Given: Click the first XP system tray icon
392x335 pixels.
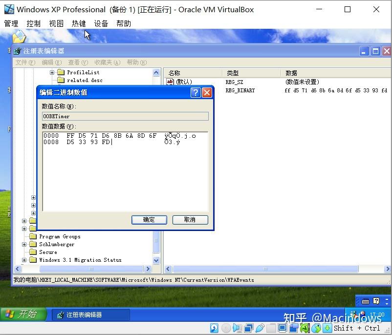Looking at the screenshot, I should (354, 314).
